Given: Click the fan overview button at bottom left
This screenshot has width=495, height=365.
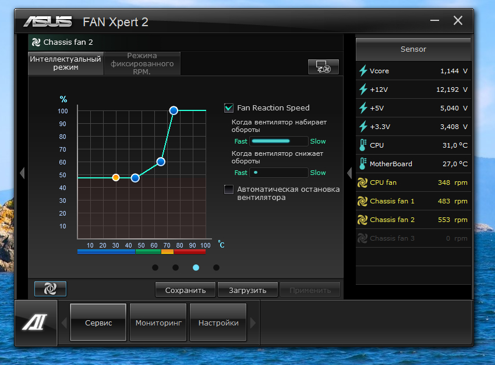Looking at the screenshot, I should point(50,289).
